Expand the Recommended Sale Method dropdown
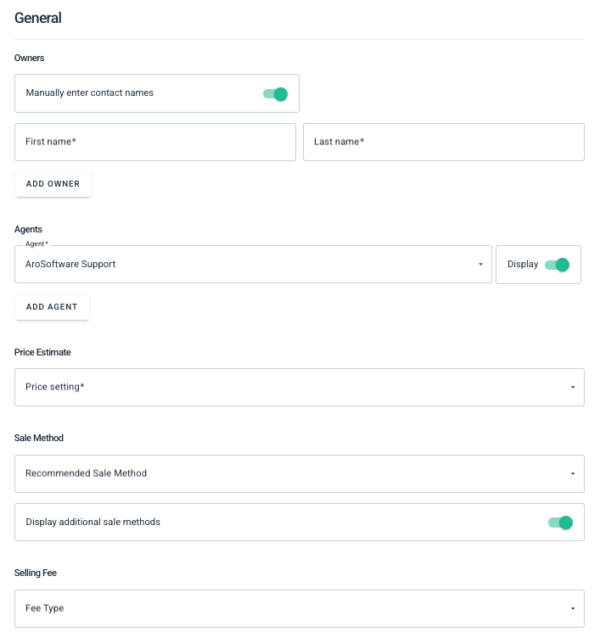 (x=300, y=473)
